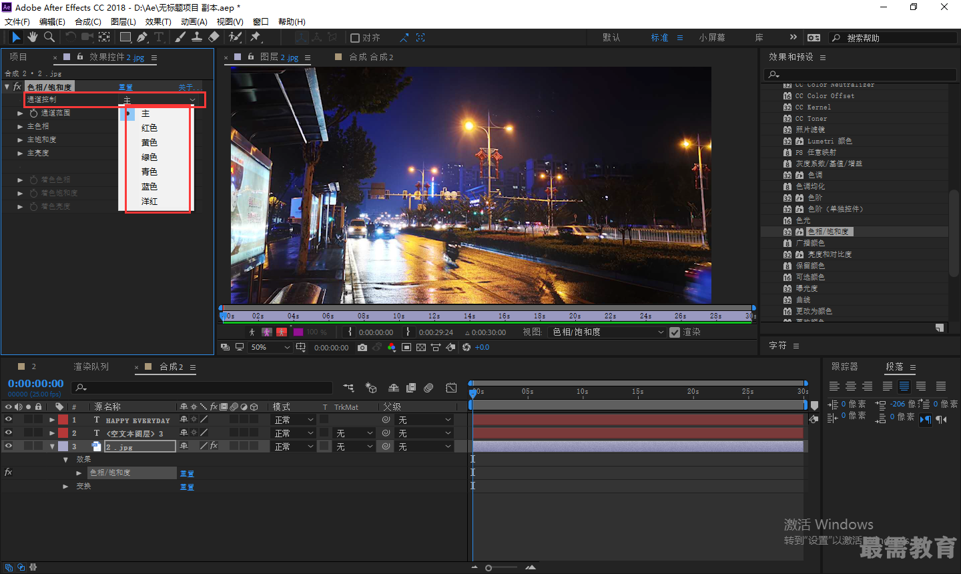Viewport: 961px width, 574px height.
Task: Click 重置 reset link in Effect Controls
Action: click(x=125, y=87)
